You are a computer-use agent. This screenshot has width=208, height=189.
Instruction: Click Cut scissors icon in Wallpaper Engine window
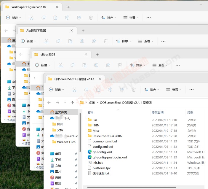click(x=32, y=18)
